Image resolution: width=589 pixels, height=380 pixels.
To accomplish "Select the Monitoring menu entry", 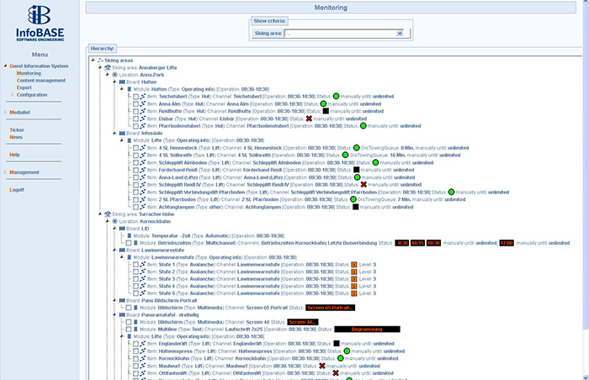I will 29,73.
